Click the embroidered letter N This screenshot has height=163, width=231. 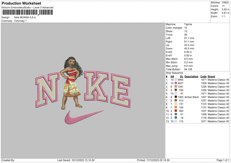coord(47,90)
